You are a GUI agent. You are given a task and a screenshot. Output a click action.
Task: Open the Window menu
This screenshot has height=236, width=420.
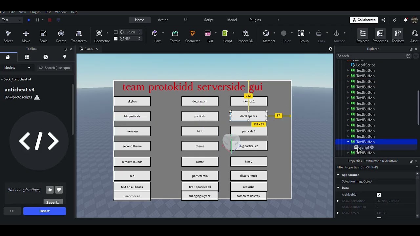click(61, 12)
